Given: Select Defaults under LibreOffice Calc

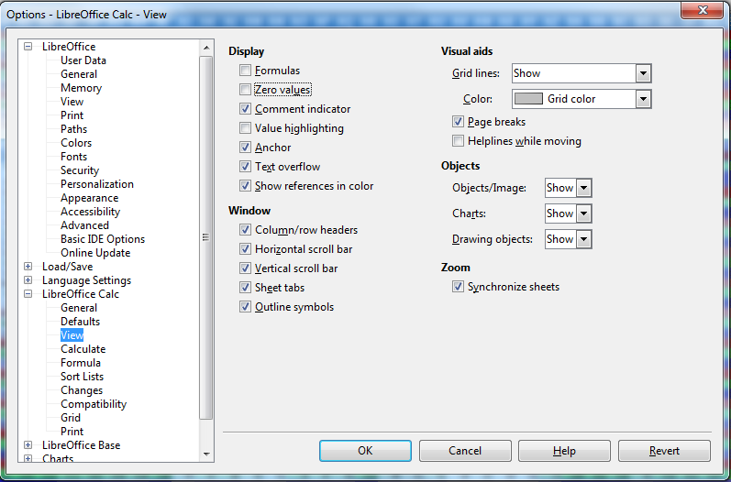Looking at the screenshot, I should (80, 322).
